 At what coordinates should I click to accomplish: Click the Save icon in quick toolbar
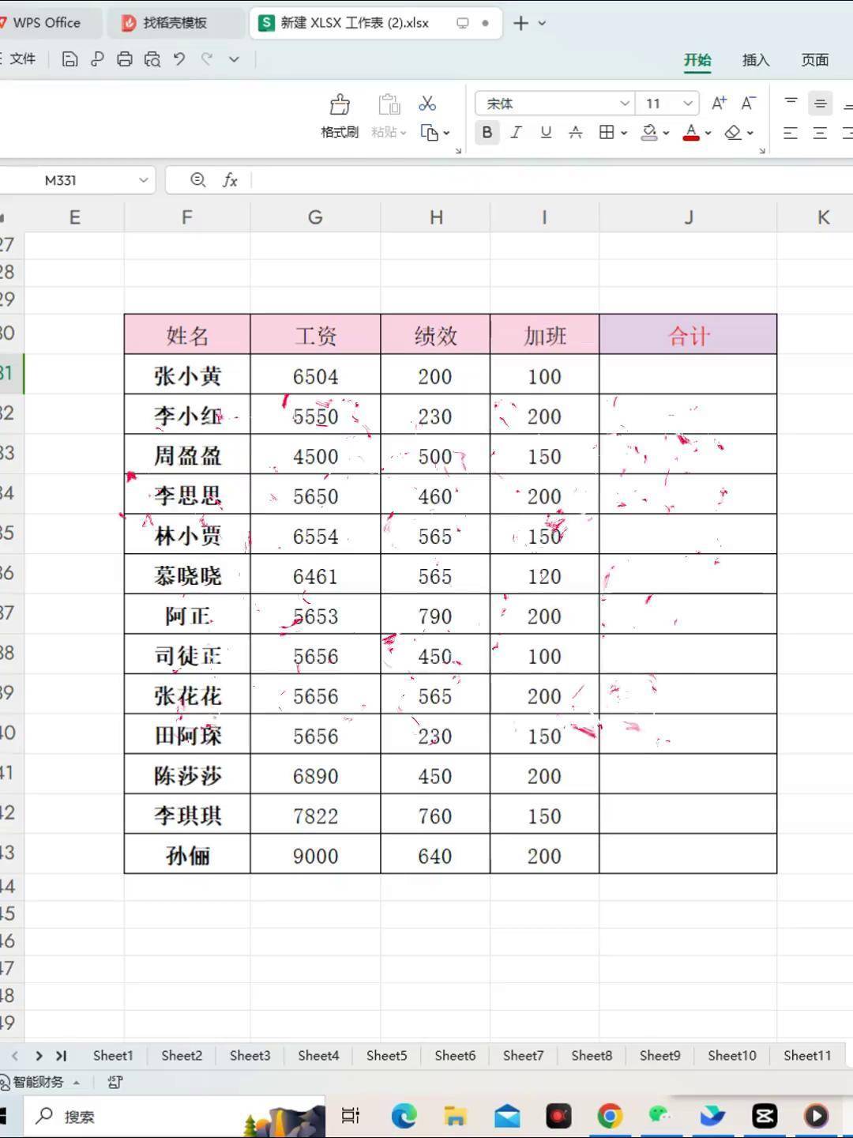pos(70,59)
